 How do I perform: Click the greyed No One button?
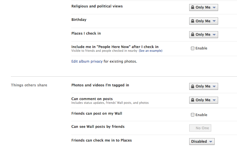pos(200,128)
